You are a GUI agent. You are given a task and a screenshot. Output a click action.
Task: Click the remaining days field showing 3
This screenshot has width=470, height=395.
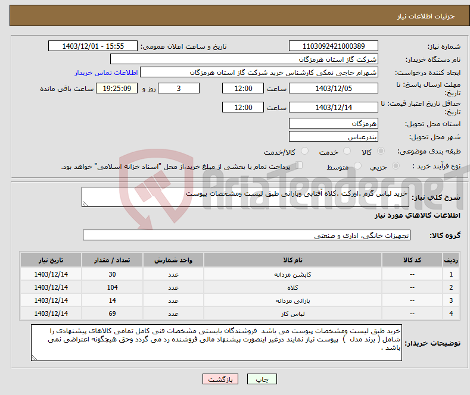point(179,88)
